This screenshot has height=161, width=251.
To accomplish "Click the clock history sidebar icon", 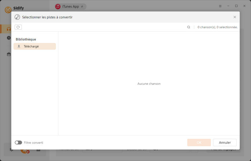I will pos(9,38).
